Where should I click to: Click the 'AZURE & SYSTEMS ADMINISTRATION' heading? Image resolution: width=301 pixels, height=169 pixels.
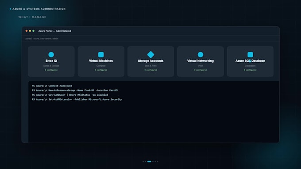(39, 9)
